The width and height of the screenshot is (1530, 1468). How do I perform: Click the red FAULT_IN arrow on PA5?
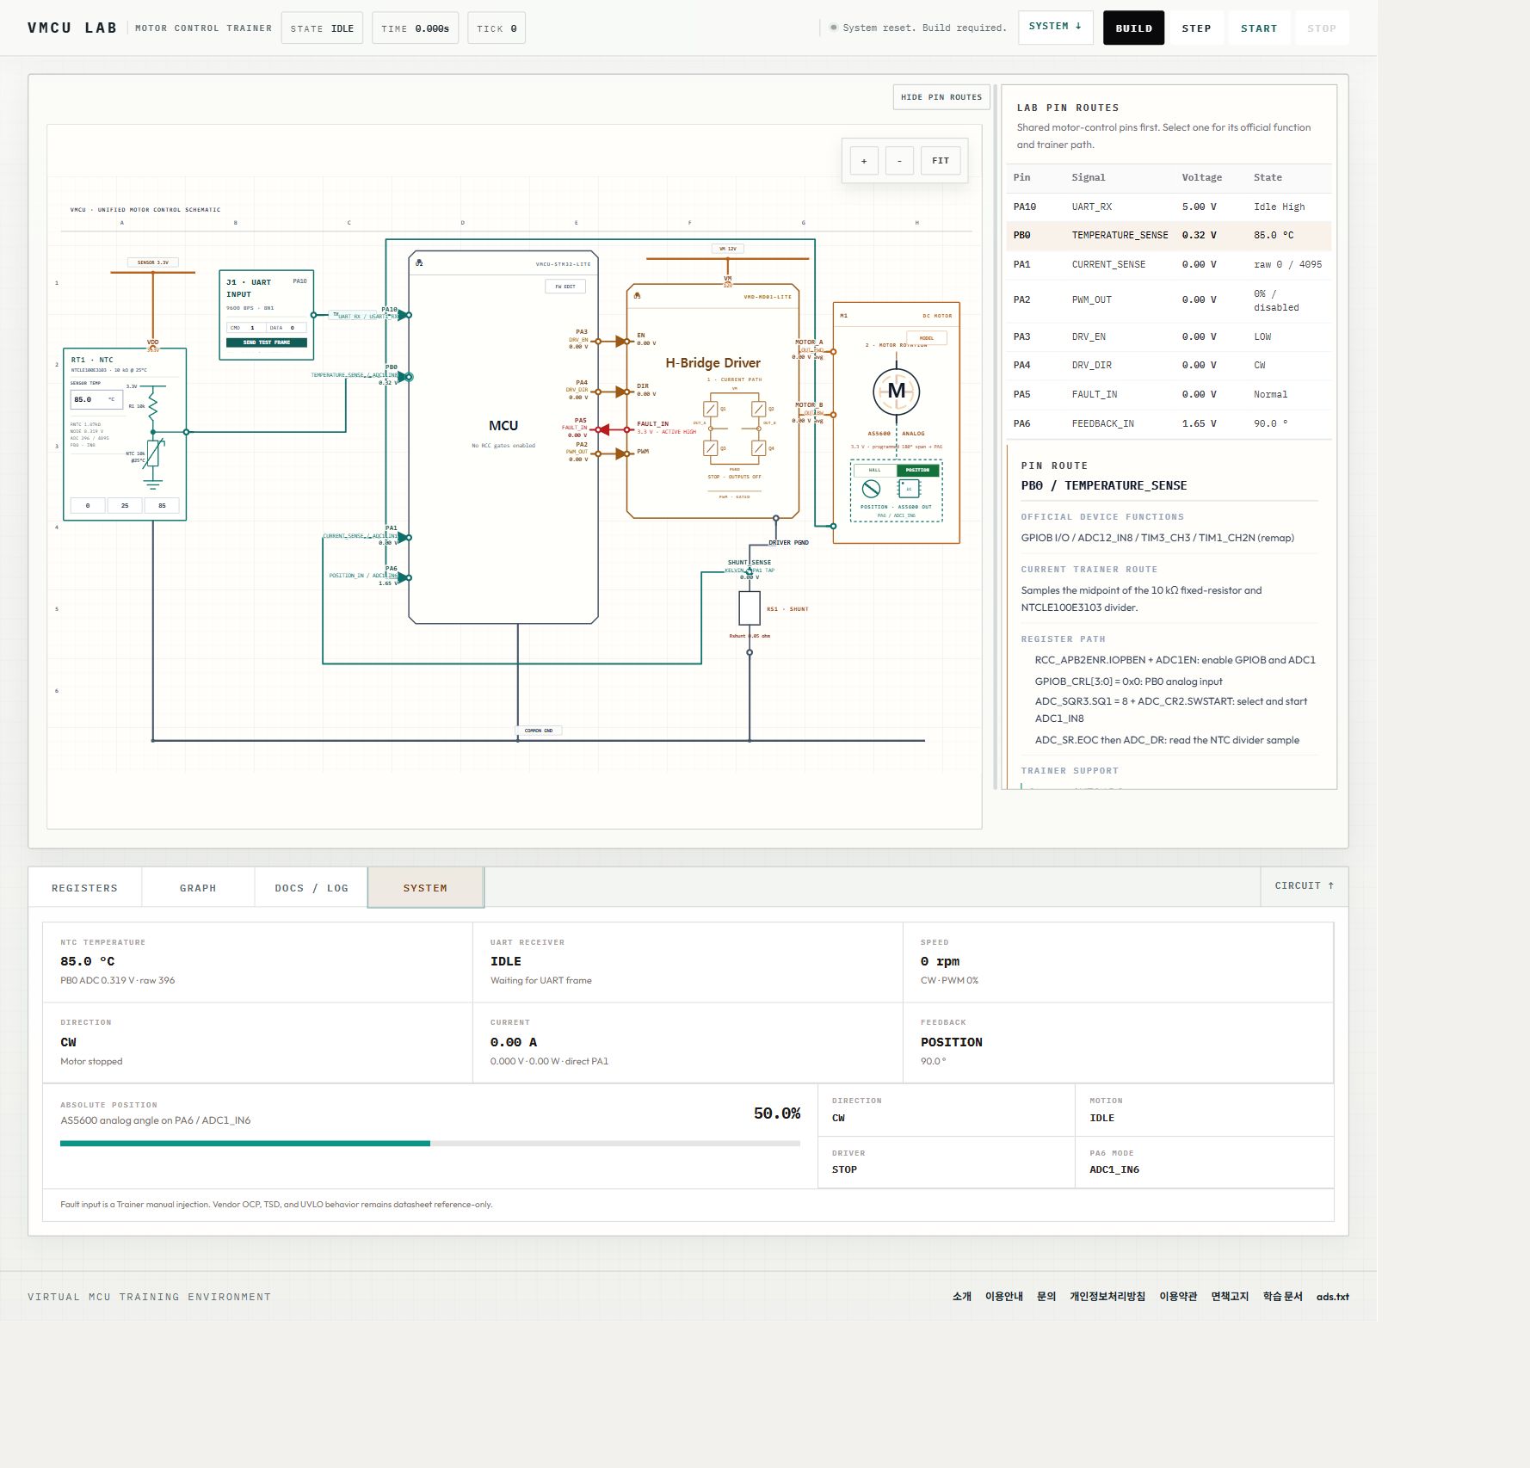pyautogui.click(x=603, y=429)
